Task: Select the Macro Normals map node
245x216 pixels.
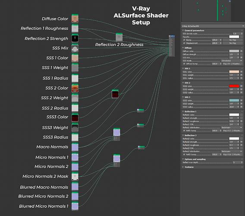Action: click(x=75, y=147)
